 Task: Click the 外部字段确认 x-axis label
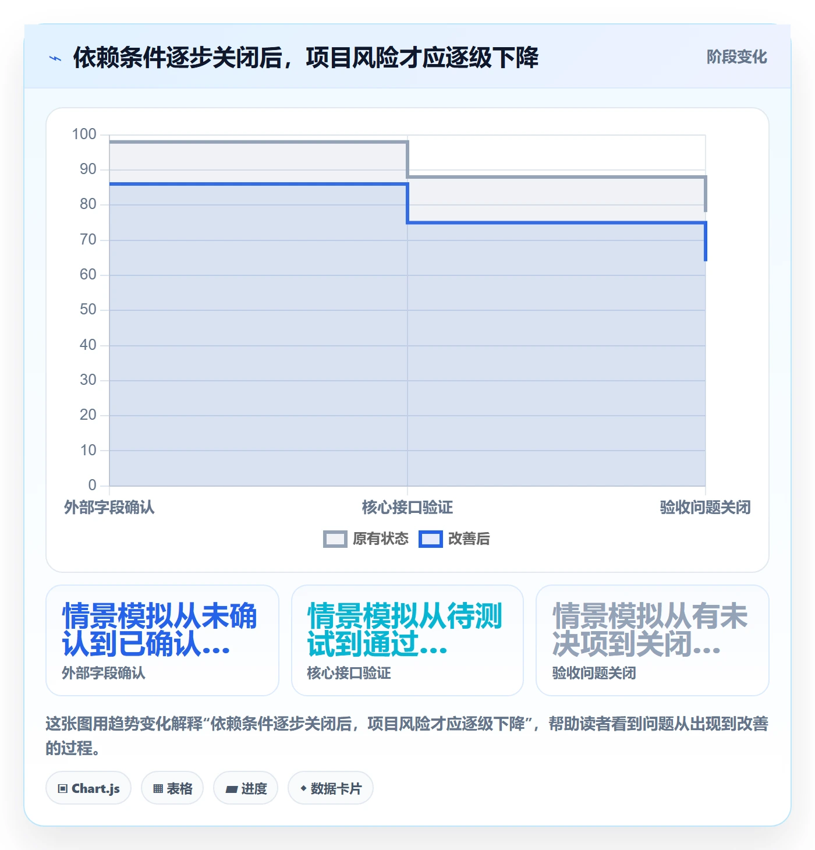[x=109, y=508]
